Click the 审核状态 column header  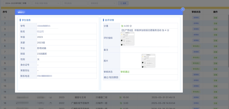point(196,12)
